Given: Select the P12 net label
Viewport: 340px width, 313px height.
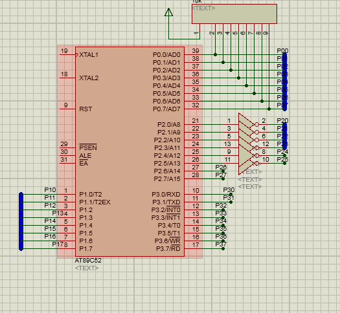Looking at the screenshot, I should (x=50, y=205).
